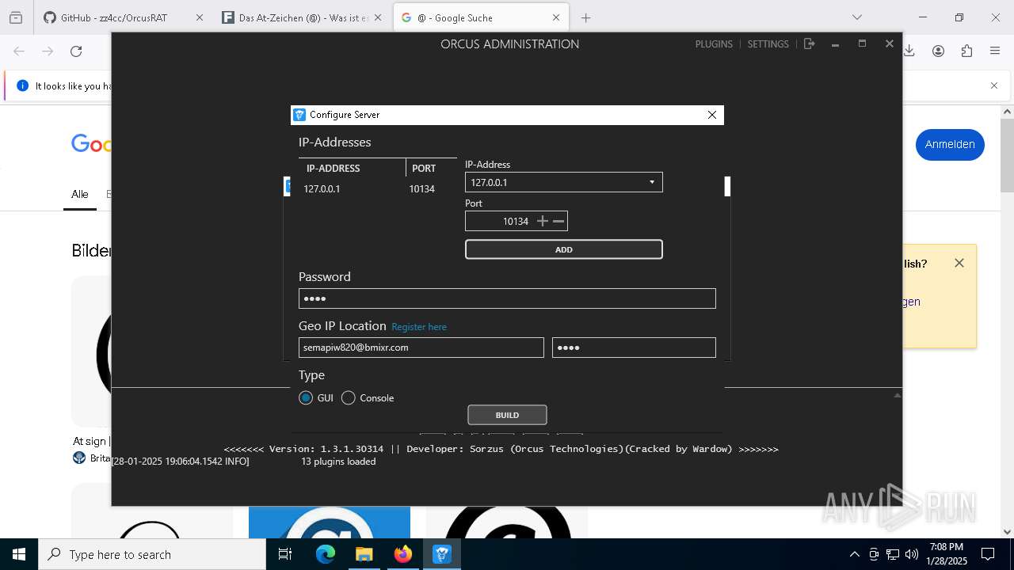Close the GitHub OrcusRAT tab
The width and height of the screenshot is (1014, 570).
coord(199,17)
